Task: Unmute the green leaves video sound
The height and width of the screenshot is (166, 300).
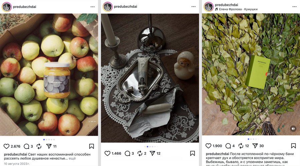Action: pos(293,129)
